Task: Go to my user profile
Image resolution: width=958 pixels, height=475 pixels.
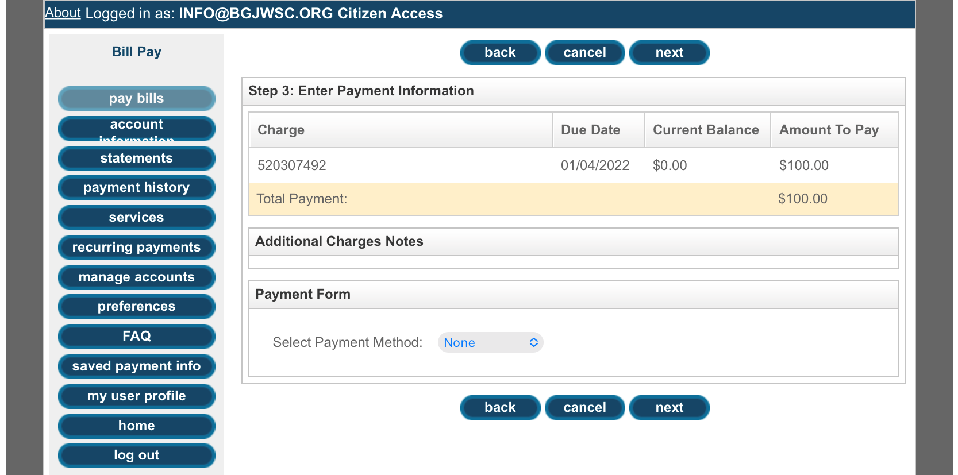Action: tap(137, 396)
